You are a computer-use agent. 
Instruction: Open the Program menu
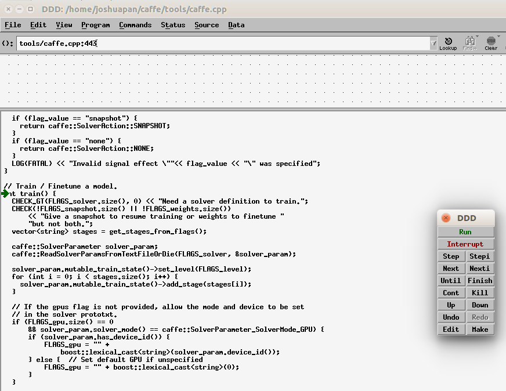pyautogui.click(x=95, y=25)
